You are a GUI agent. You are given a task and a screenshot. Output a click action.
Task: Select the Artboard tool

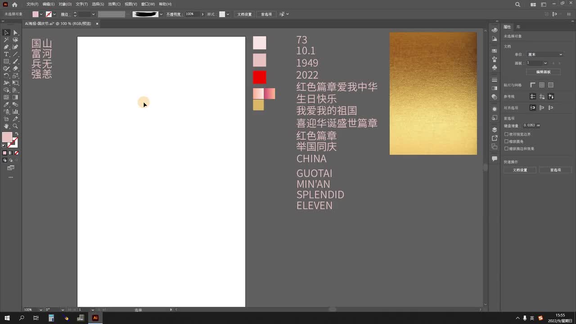click(x=6, y=119)
